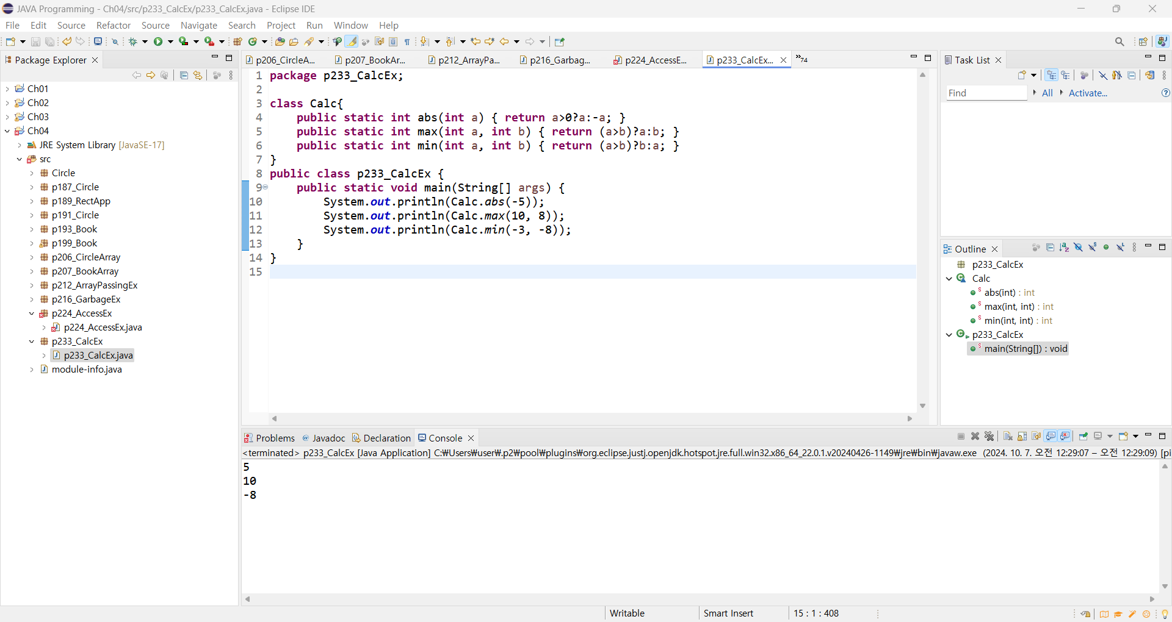
Task: Click Pin Console icon
Action: click(1083, 436)
